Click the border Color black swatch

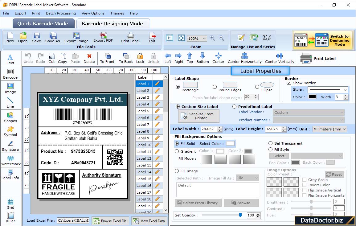tap(312, 97)
